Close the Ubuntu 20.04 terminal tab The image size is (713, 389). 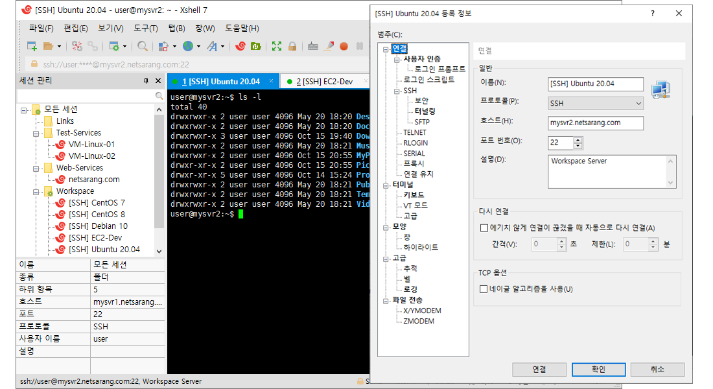tap(272, 81)
